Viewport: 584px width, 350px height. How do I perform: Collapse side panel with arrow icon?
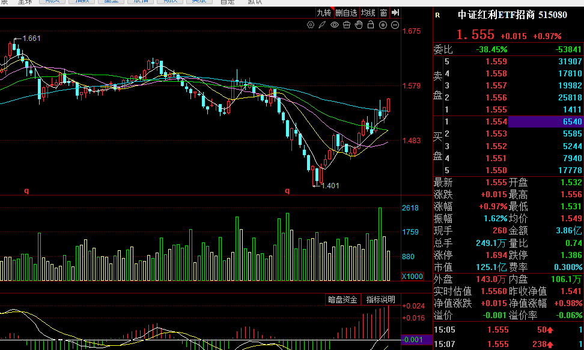click(x=395, y=13)
